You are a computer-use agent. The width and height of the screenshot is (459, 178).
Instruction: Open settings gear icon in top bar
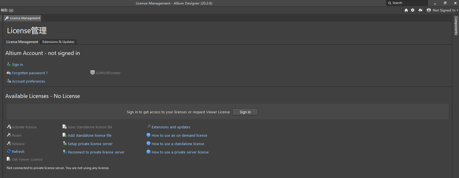coord(413,10)
